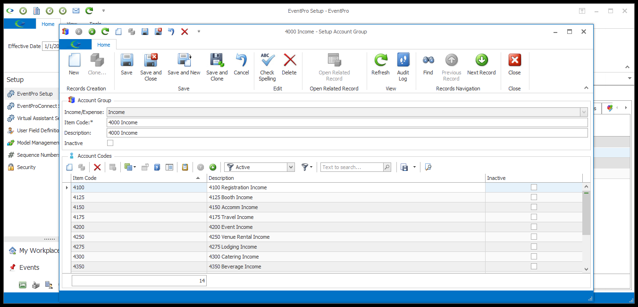
Task: Click magnifier page icon at Account Codes toolbar end
Action: click(428, 167)
